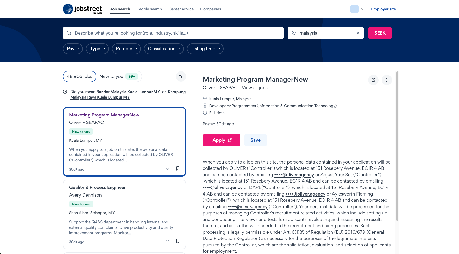
Task: Click the Jobstreet logo
Action: click(x=82, y=9)
